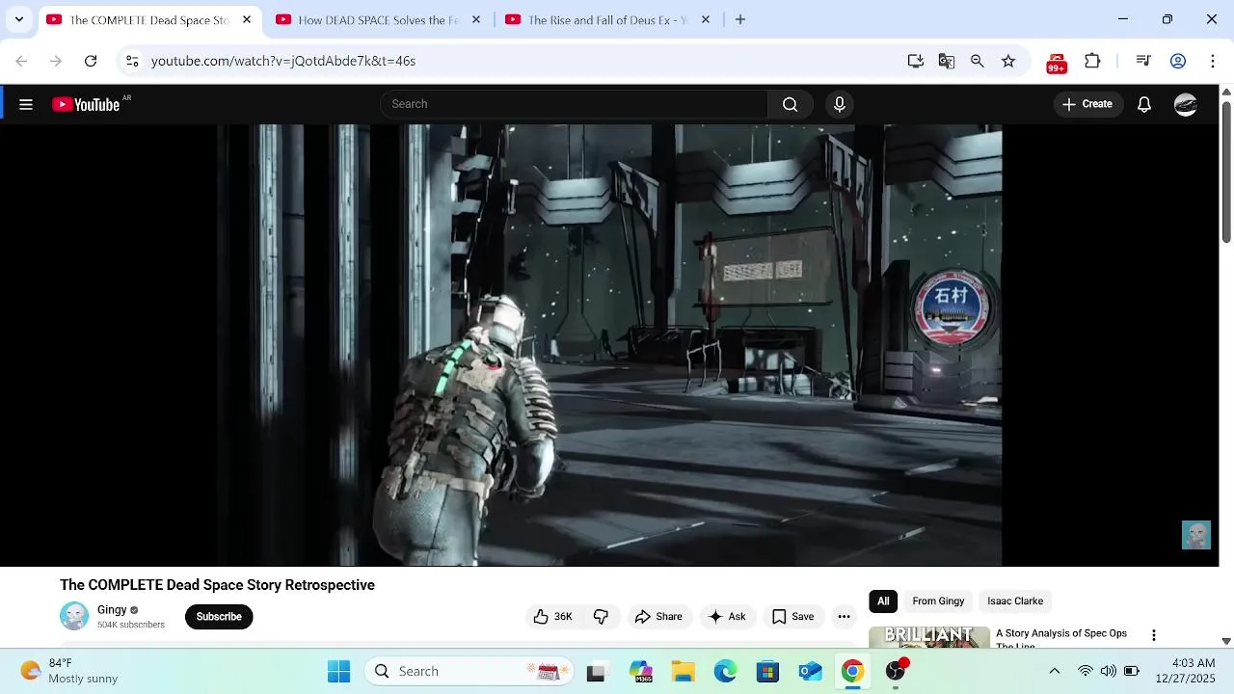The width and height of the screenshot is (1234, 694).
Task: Click the YouTube search input field
Action: click(x=574, y=104)
